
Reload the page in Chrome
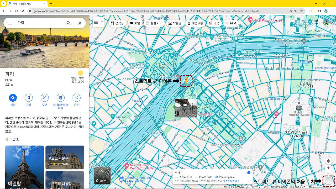pos(17,11)
